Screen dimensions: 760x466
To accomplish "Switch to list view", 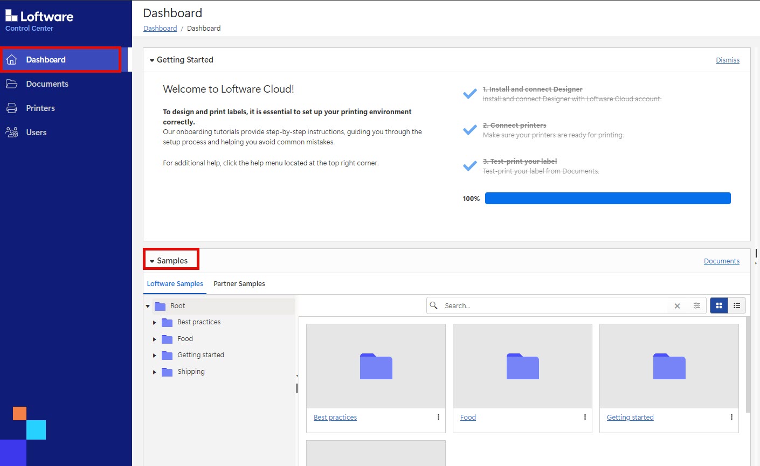I will click(x=737, y=305).
